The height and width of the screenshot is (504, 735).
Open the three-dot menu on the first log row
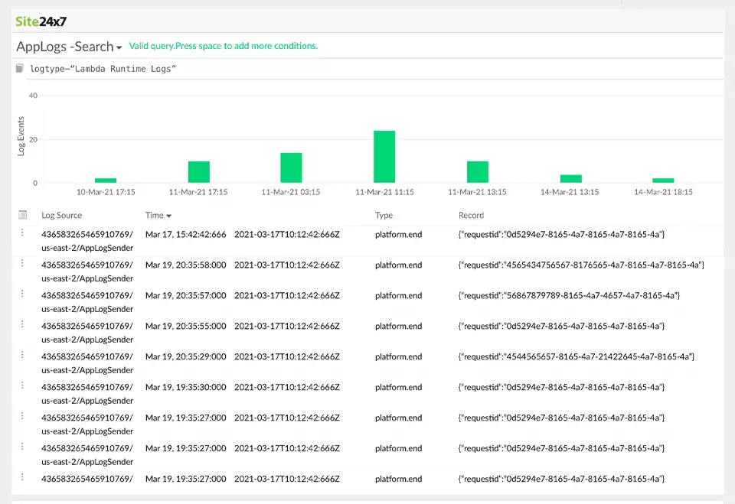[21, 234]
